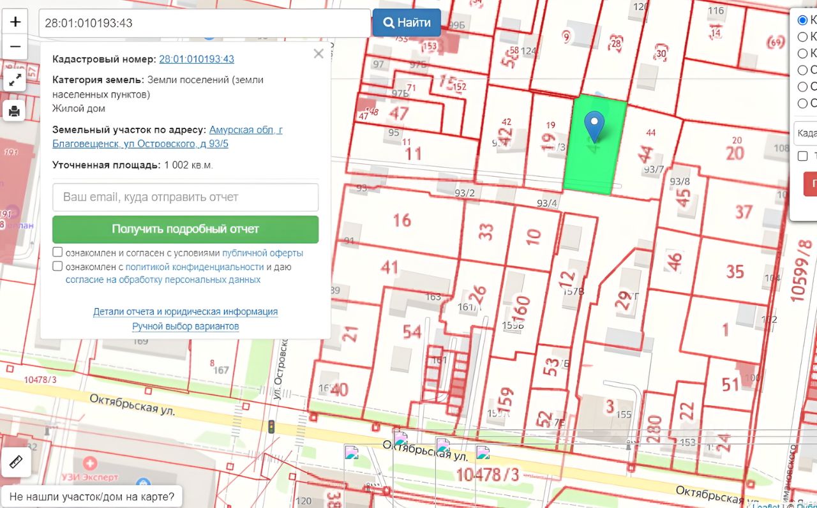Click the email input field
Image resolution: width=817 pixels, height=508 pixels.
coord(185,197)
